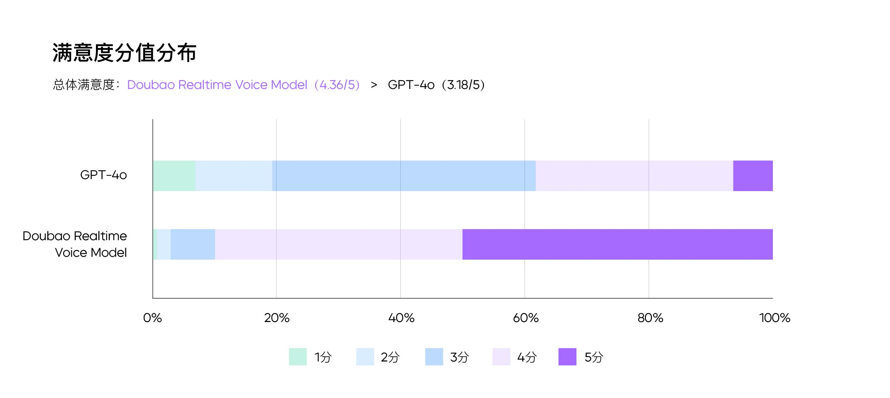Click Doubao's 3分 blue bar segment

pos(193,244)
